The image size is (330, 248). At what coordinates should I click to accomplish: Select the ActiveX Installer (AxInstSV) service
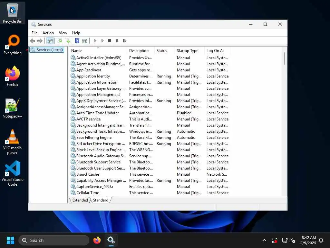click(x=150, y=58)
